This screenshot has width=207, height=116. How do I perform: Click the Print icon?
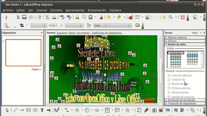[x=54, y=17]
